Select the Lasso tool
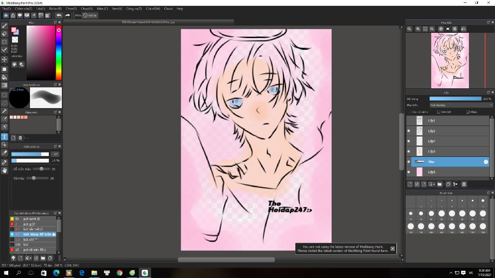This screenshot has width=495, height=278. 4,103
